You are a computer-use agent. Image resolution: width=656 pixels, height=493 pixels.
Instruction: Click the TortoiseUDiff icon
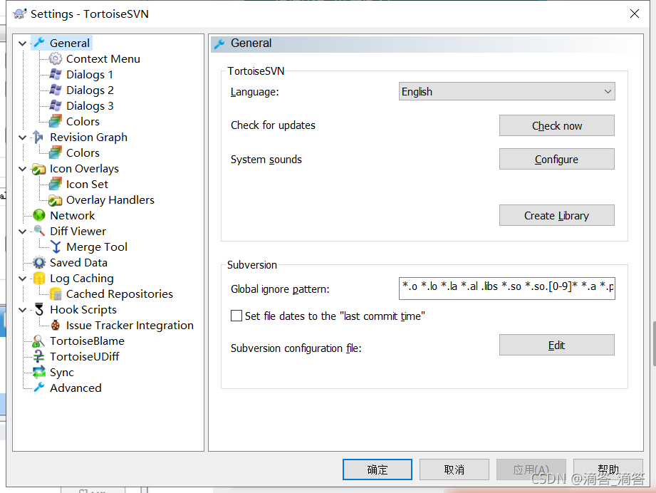38,356
